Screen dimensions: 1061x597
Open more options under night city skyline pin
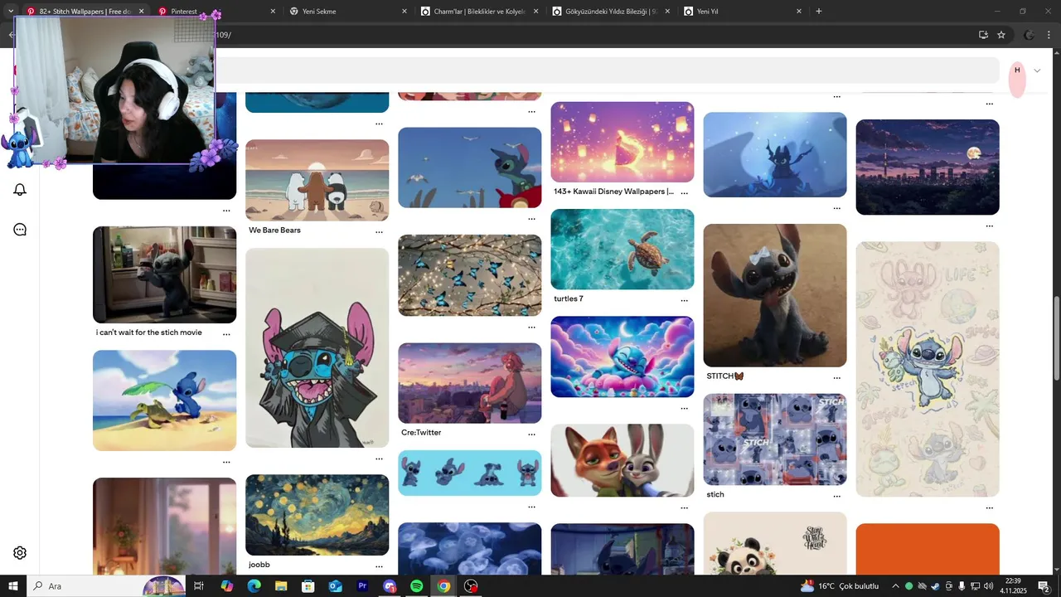pyautogui.click(x=989, y=226)
